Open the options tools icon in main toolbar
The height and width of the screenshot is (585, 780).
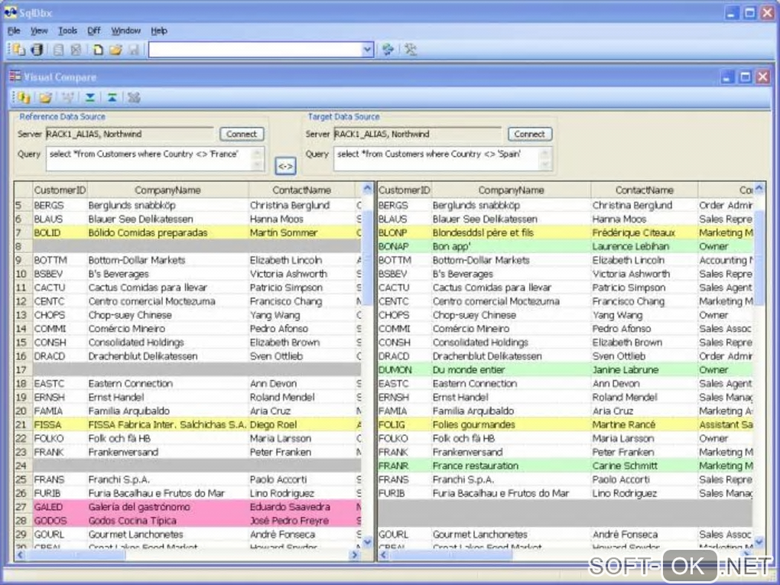pyautogui.click(x=411, y=49)
